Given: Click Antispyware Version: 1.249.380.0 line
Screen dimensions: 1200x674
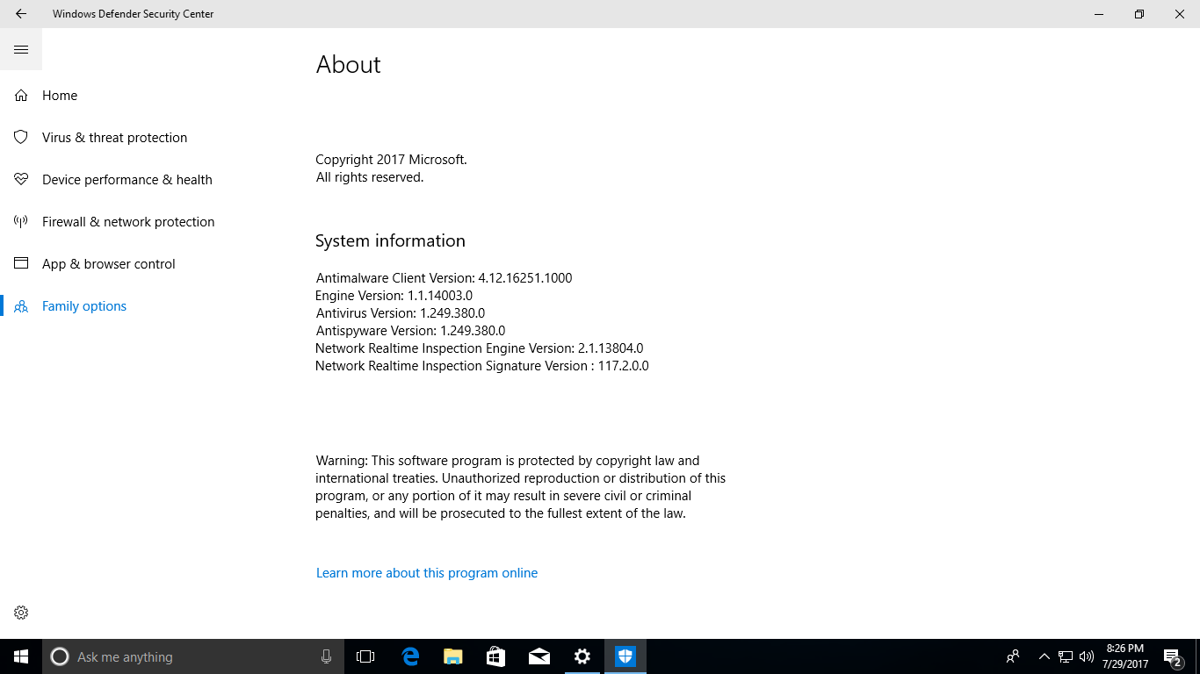Looking at the screenshot, I should (x=410, y=331).
